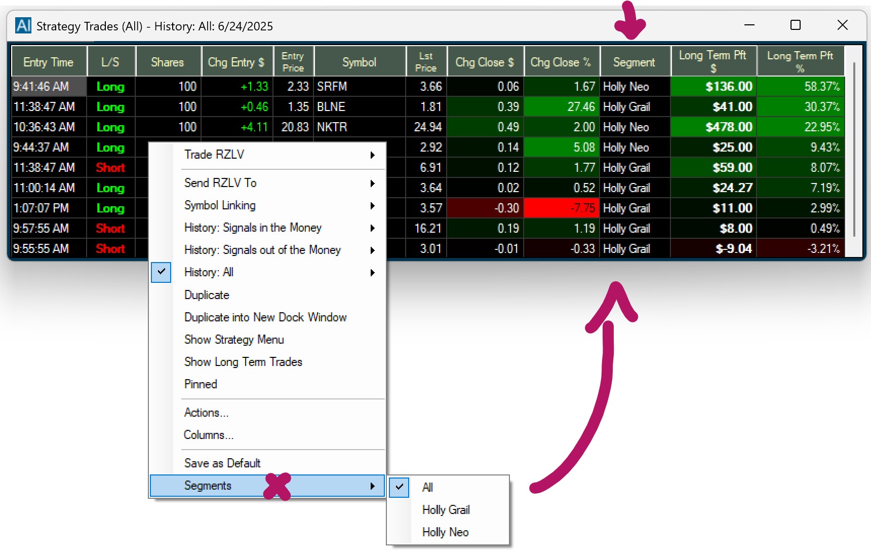
Task: Sort by the Entry Time column header
Action: [x=49, y=61]
